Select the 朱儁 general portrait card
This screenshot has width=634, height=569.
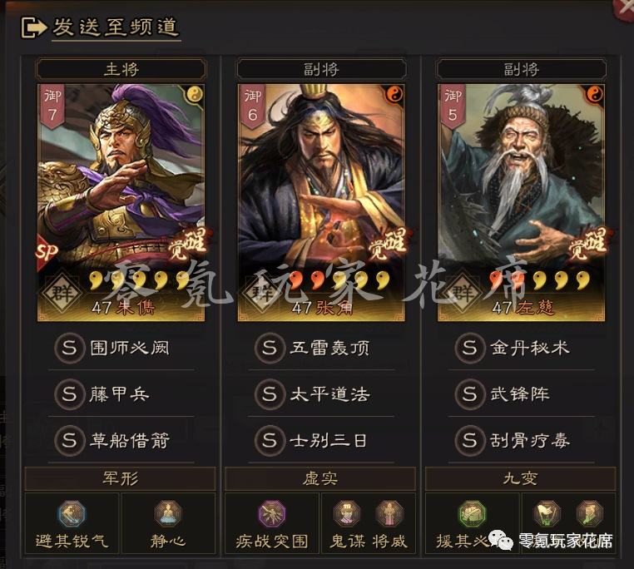click(x=121, y=202)
